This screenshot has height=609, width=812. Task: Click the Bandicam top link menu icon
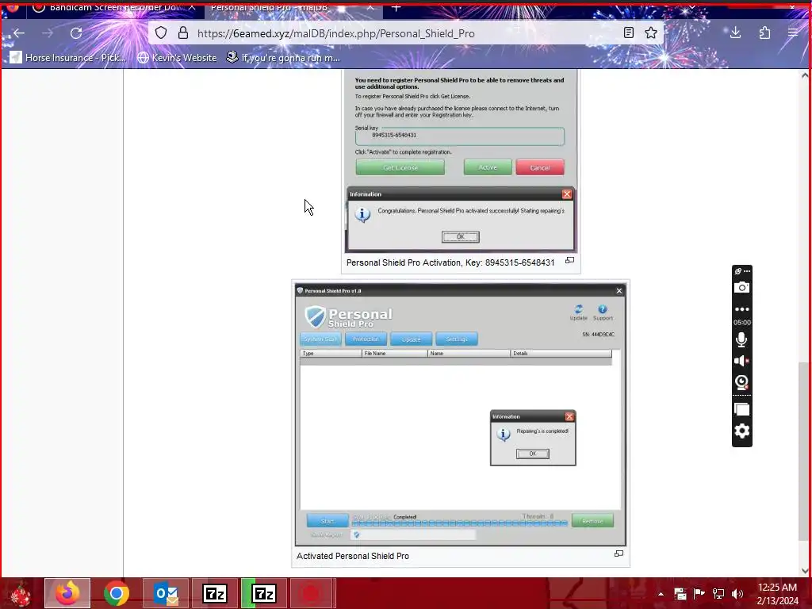(x=742, y=271)
